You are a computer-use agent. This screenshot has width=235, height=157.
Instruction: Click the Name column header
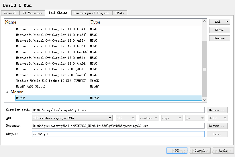[x=47, y=22]
